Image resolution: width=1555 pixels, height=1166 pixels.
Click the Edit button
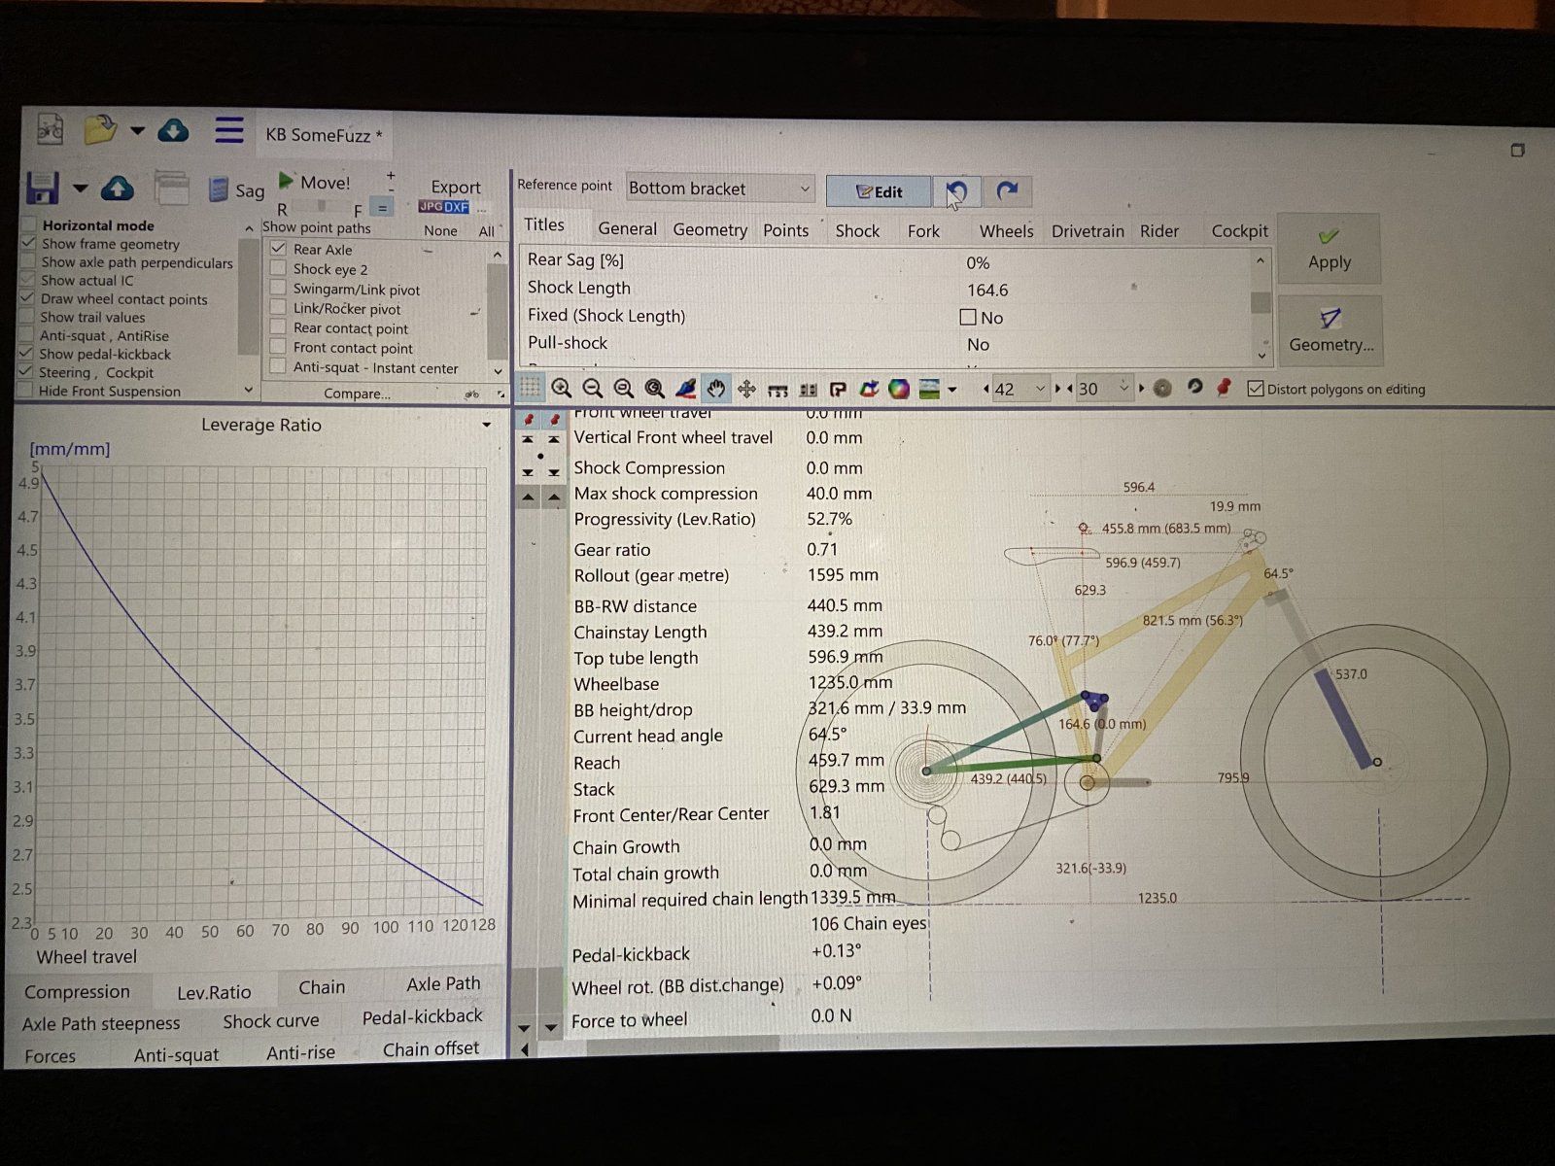(879, 191)
